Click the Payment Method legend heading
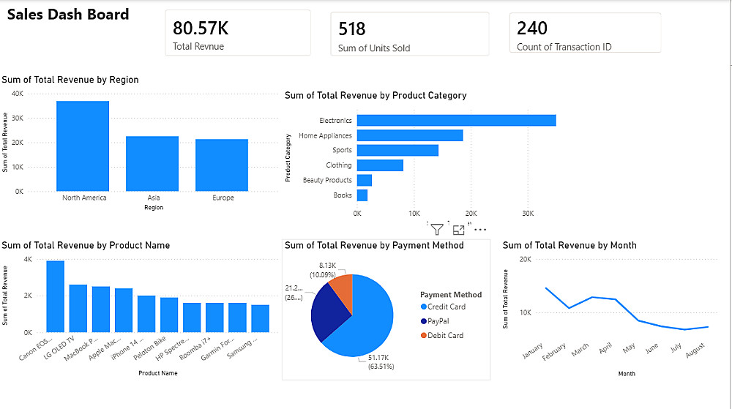The width and height of the screenshot is (732, 409). 451,295
